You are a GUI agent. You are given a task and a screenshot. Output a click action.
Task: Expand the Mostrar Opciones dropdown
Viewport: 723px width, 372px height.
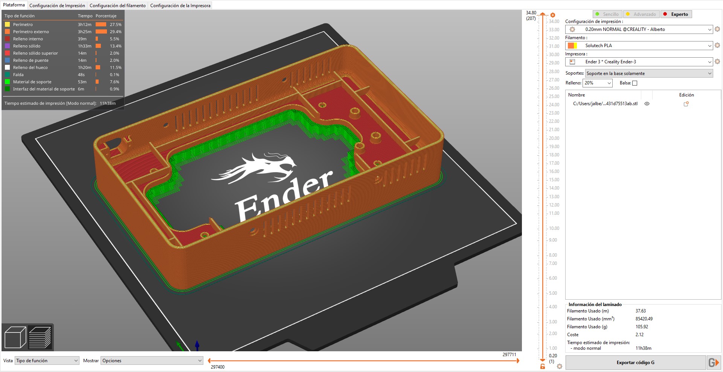pyautogui.click(x=152, y=361)
